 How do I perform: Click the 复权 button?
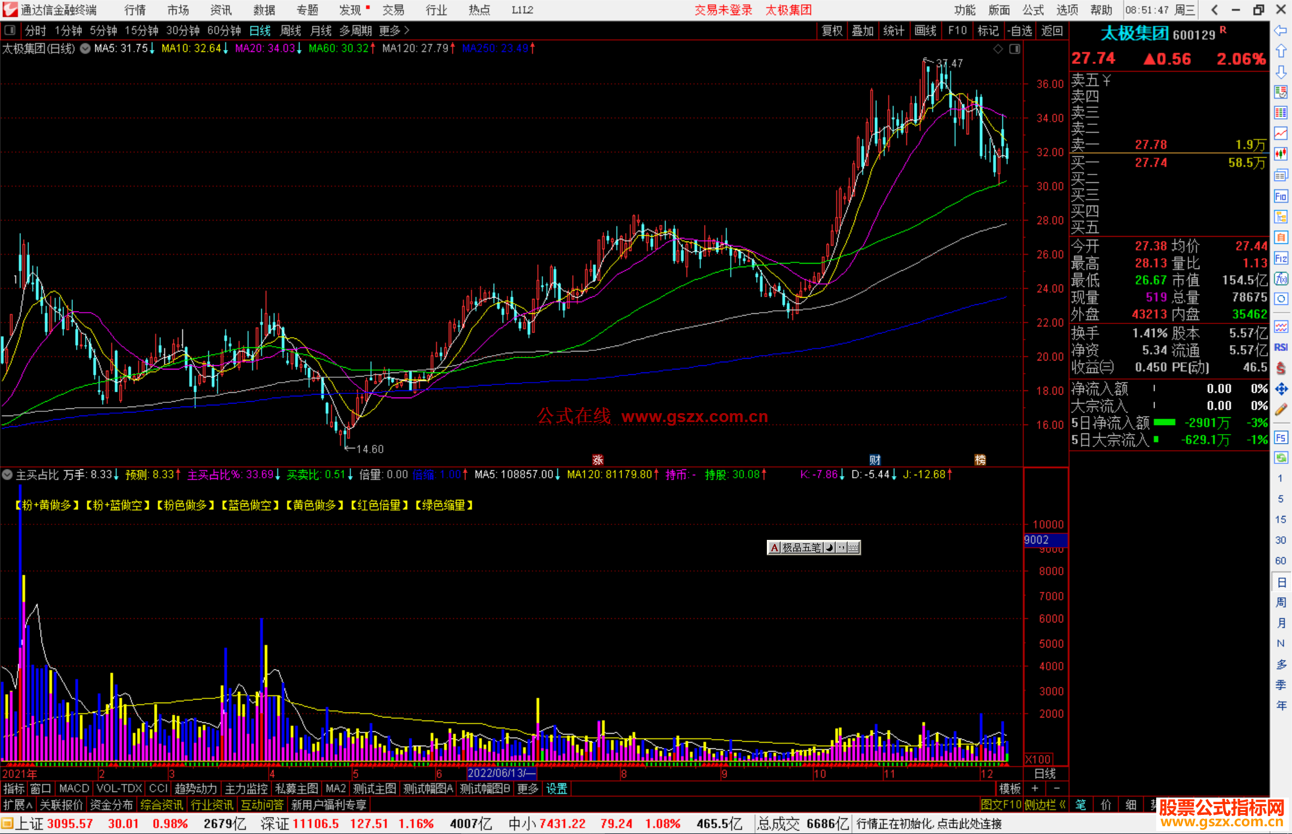[x=832, y=30]
